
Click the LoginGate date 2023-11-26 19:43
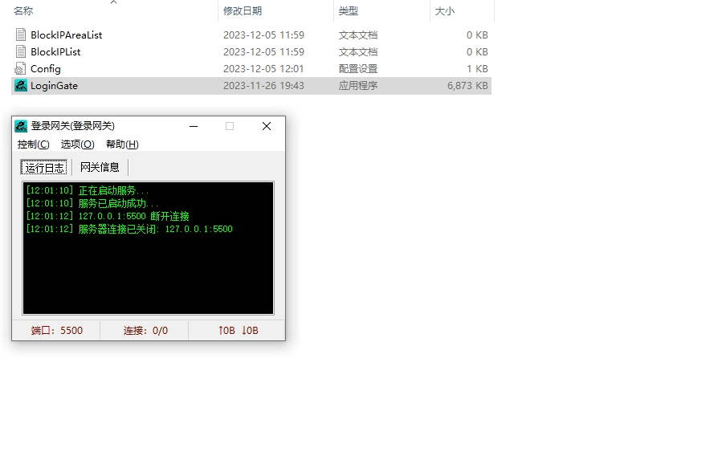coord(263,86)
